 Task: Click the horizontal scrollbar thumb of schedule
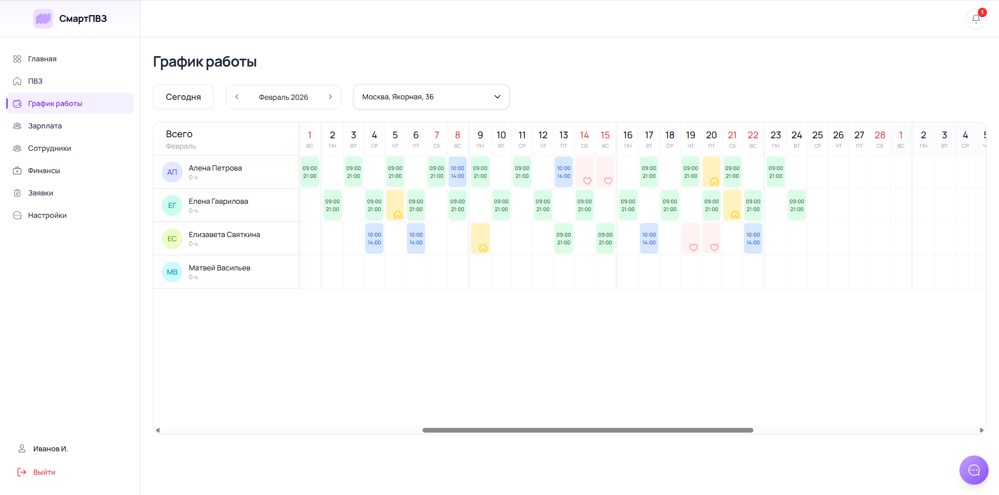pos(588,430)
